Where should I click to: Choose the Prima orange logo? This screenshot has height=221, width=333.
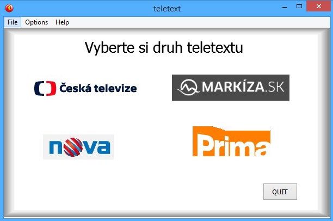click(x=231, y=142)
